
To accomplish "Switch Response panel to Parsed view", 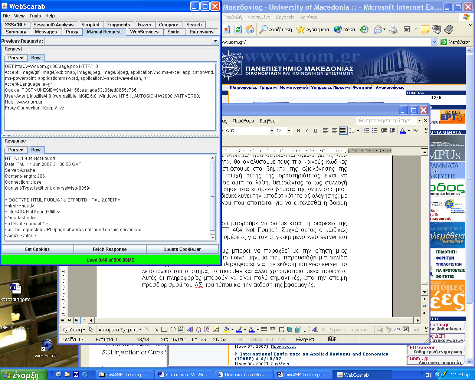I will tap(16, 150).
